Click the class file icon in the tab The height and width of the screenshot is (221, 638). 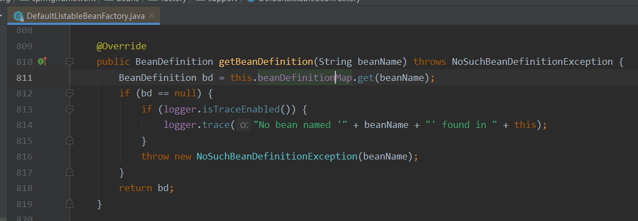[x=18, y=16]
